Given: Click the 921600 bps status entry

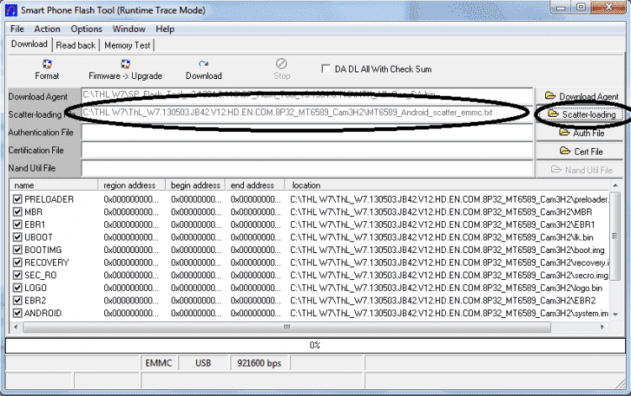Looking at the screenshot, I should coord(259,363).
